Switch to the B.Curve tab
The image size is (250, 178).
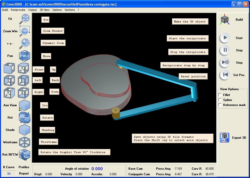click(9, 167)
